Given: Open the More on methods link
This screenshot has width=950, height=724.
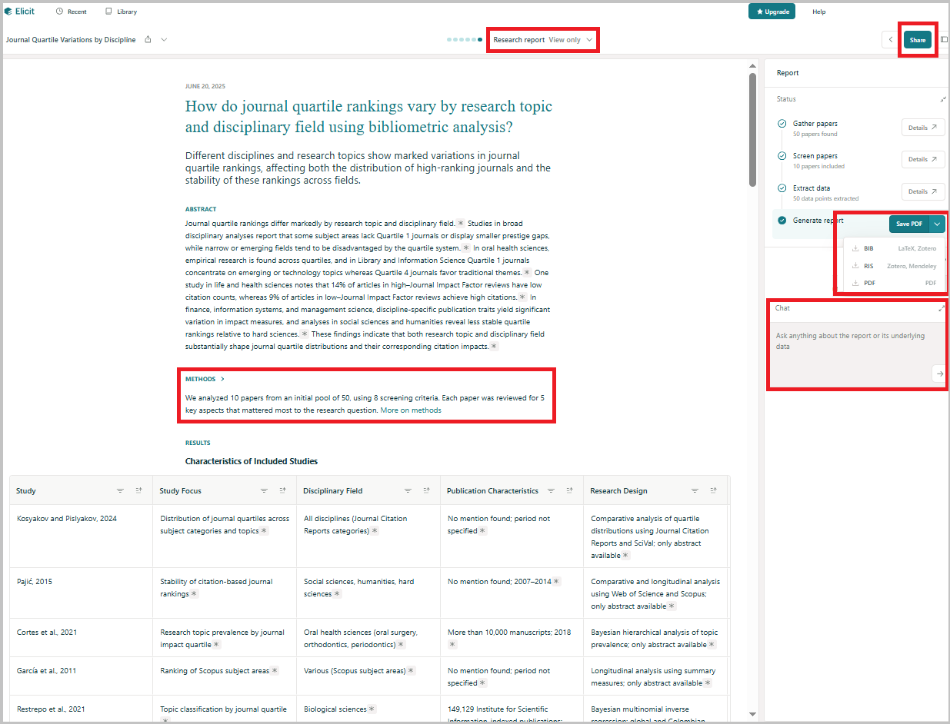Looking at the screenshot, I should [411, 410].
